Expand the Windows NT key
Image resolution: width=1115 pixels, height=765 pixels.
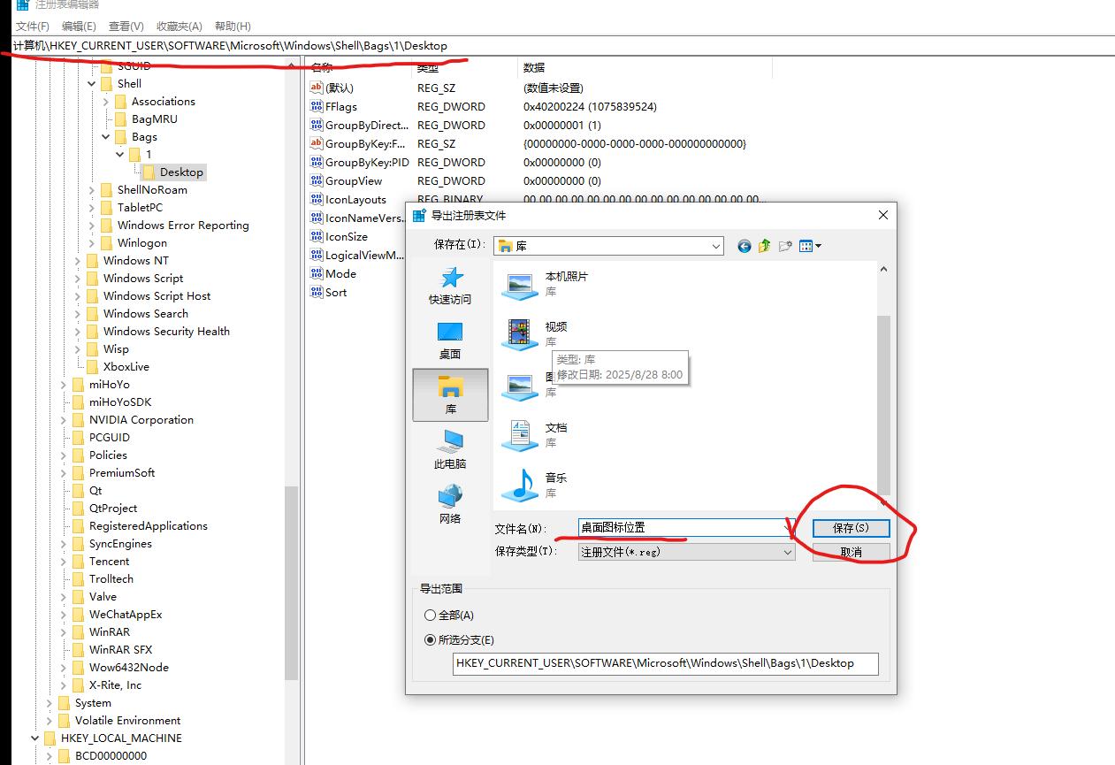(x=78, y=261)
